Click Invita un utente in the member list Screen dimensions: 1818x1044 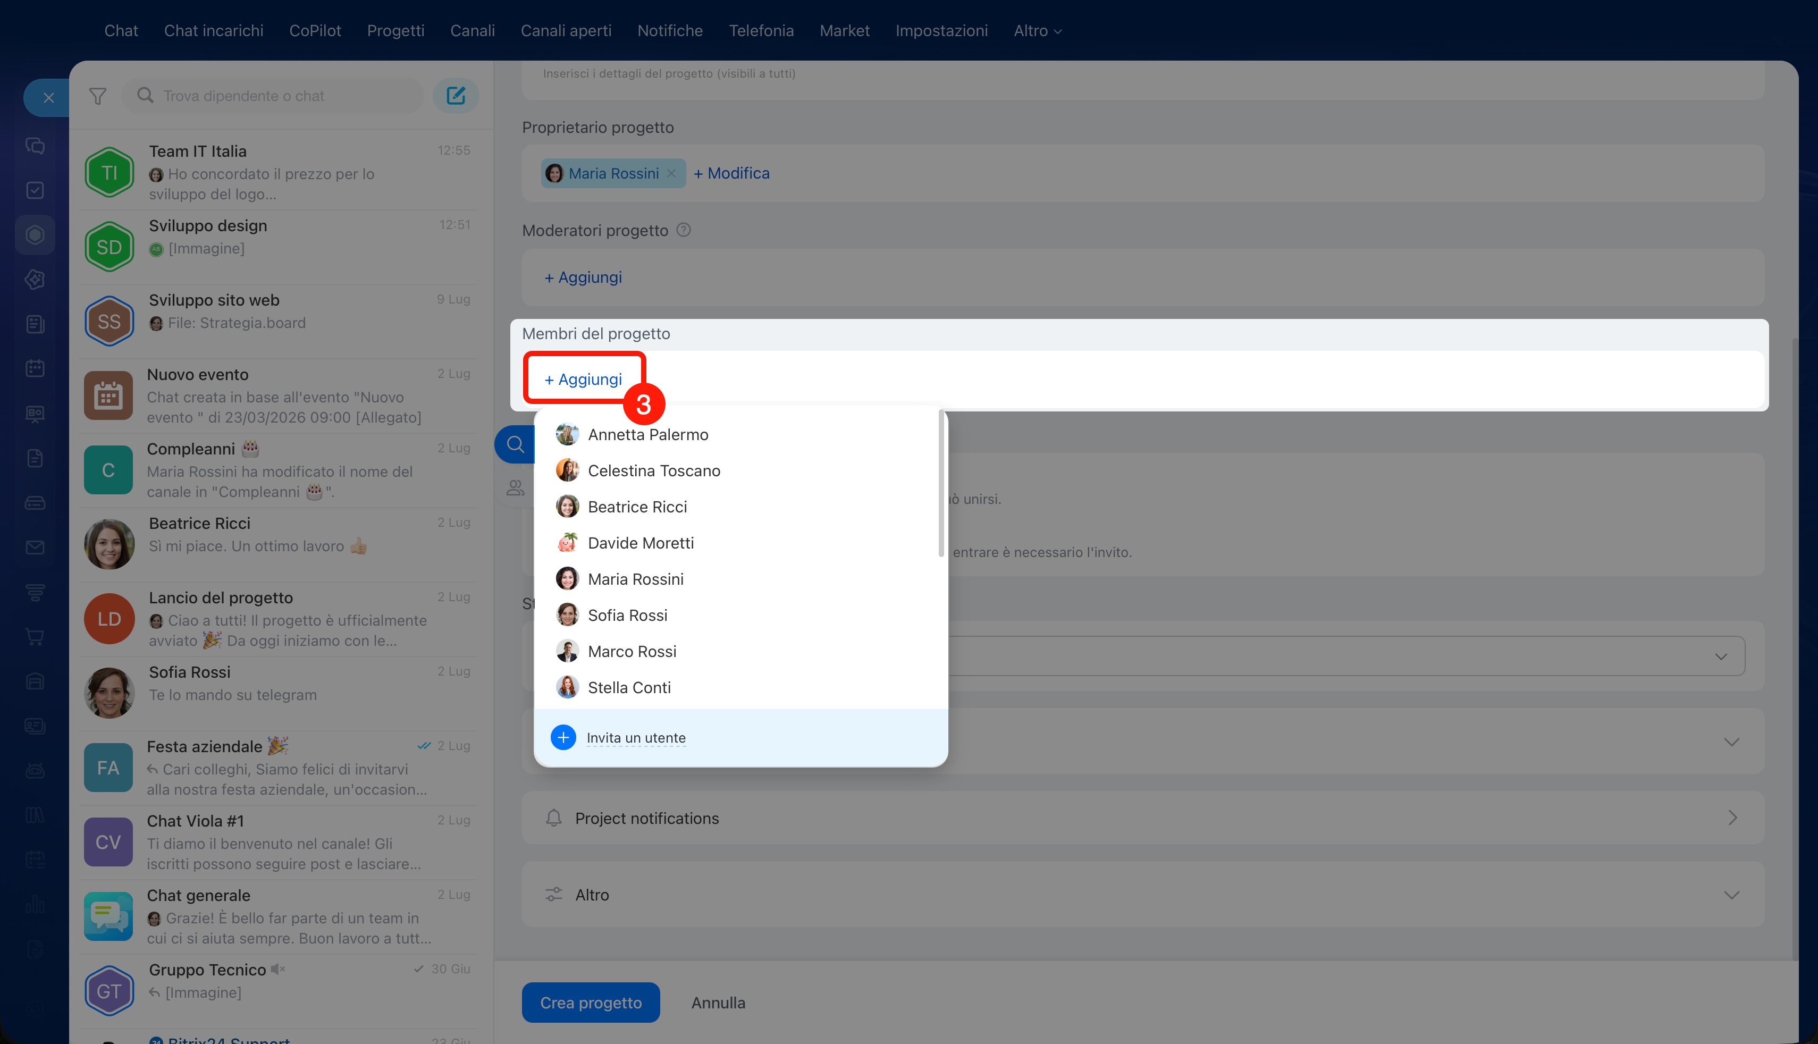point(636,738)
